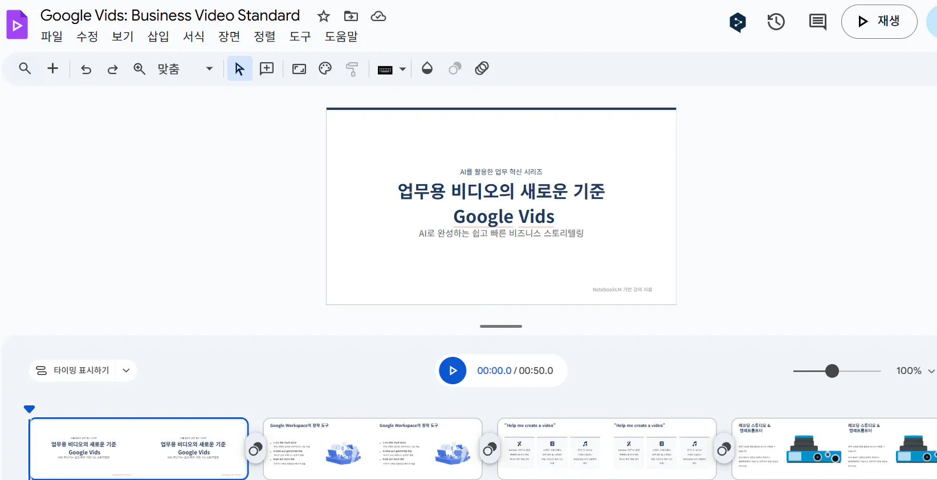The image size is (937, 480).
Task: Click the 00:00.0 / 00:50.0 time readout
Action: (x=515, y=371)
